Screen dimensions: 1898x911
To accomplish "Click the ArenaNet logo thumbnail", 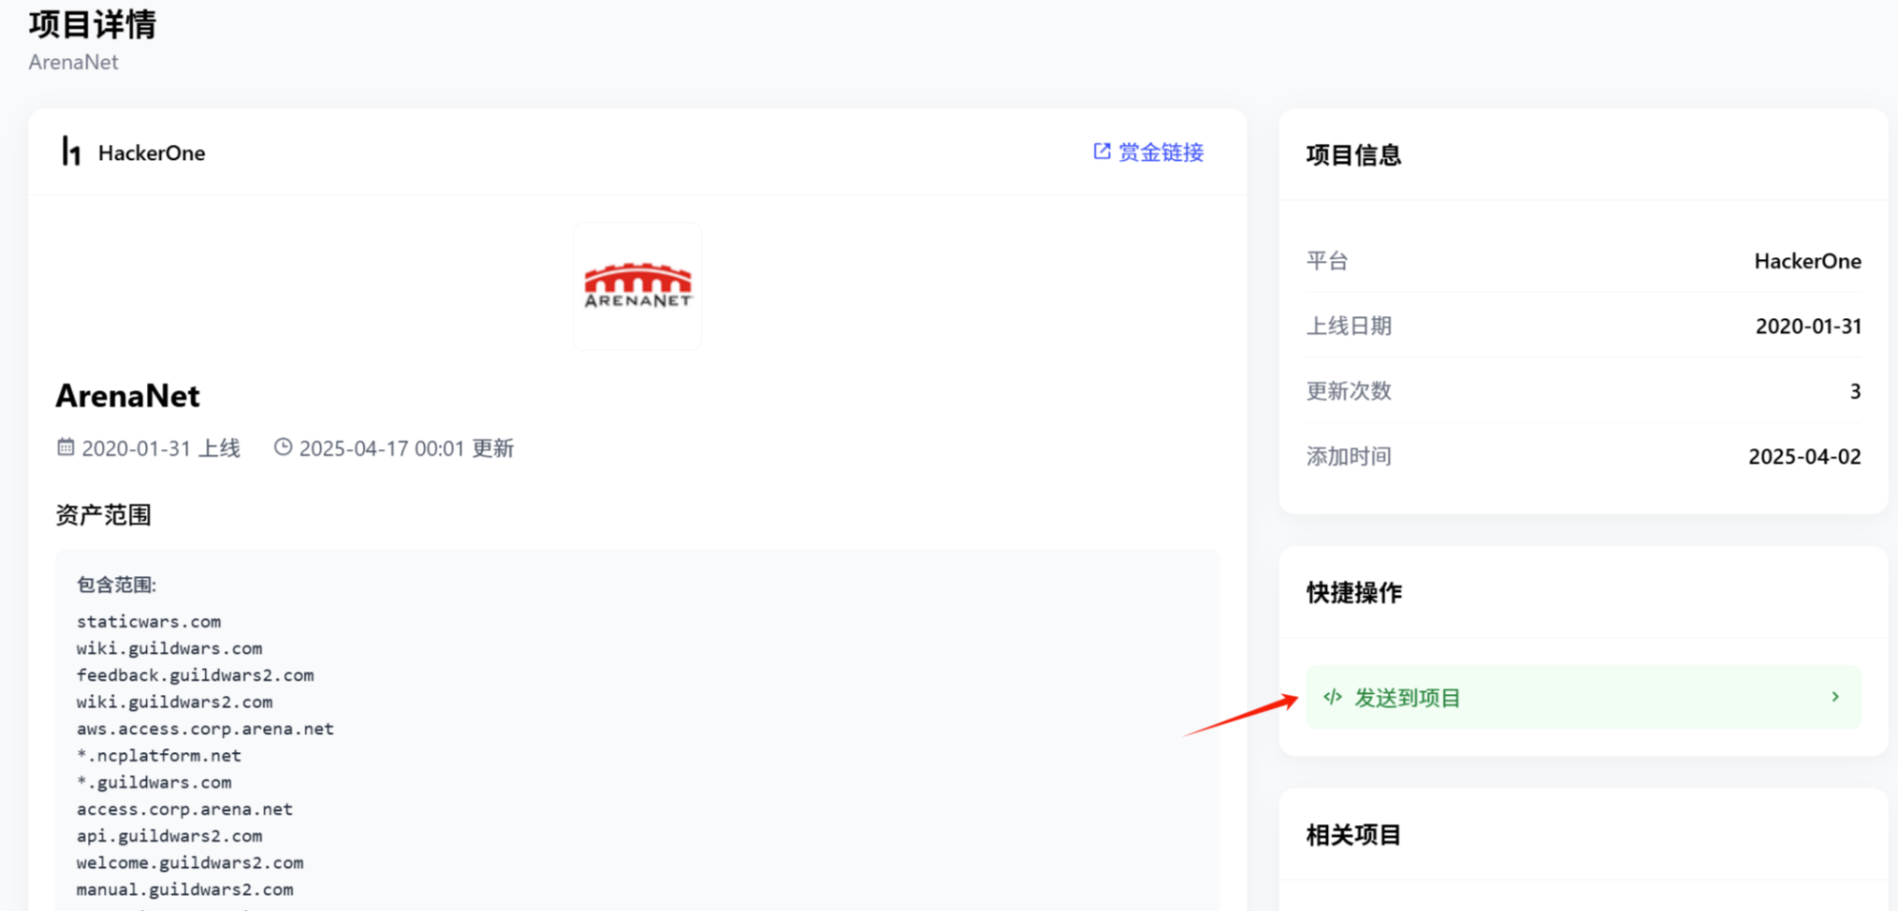I will pos(637,285).
